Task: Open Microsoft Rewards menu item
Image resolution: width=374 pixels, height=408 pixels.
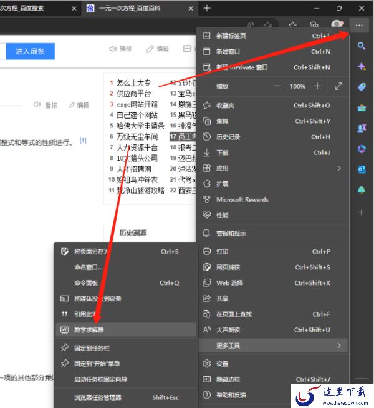Action: point(272,199)
